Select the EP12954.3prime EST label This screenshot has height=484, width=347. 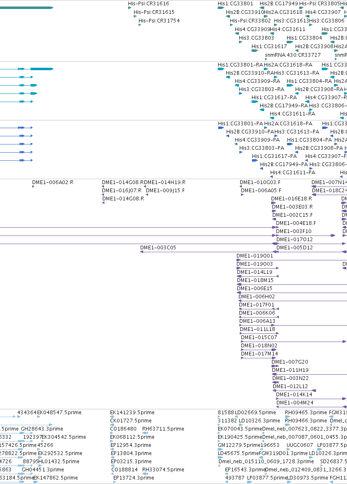click(131, 445)
